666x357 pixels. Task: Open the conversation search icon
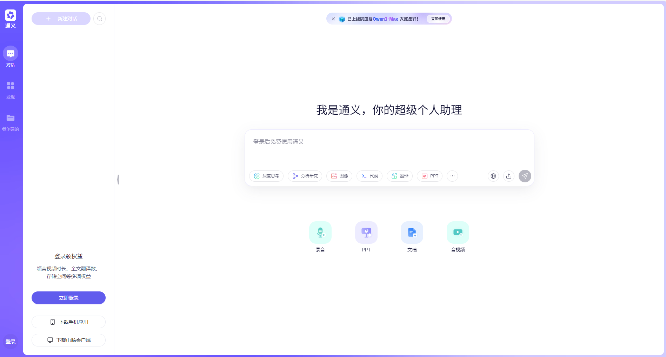(x=100, y=19)
